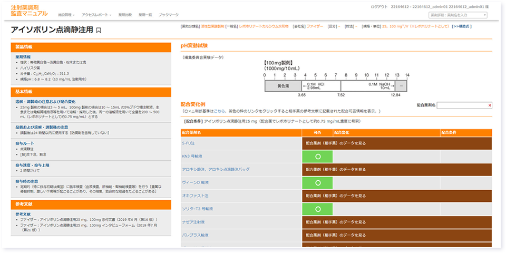Go to 薬局比較 in the navigation bar

(x=125, y=15)
